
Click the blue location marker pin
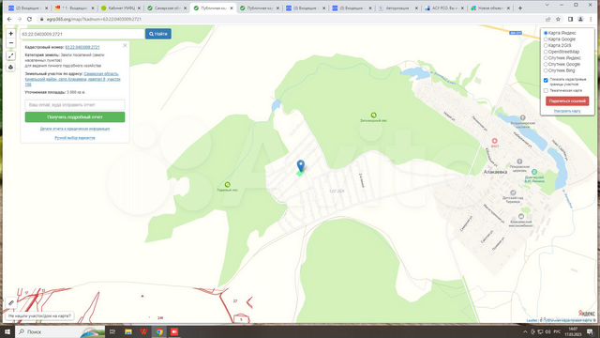point(301,166)
